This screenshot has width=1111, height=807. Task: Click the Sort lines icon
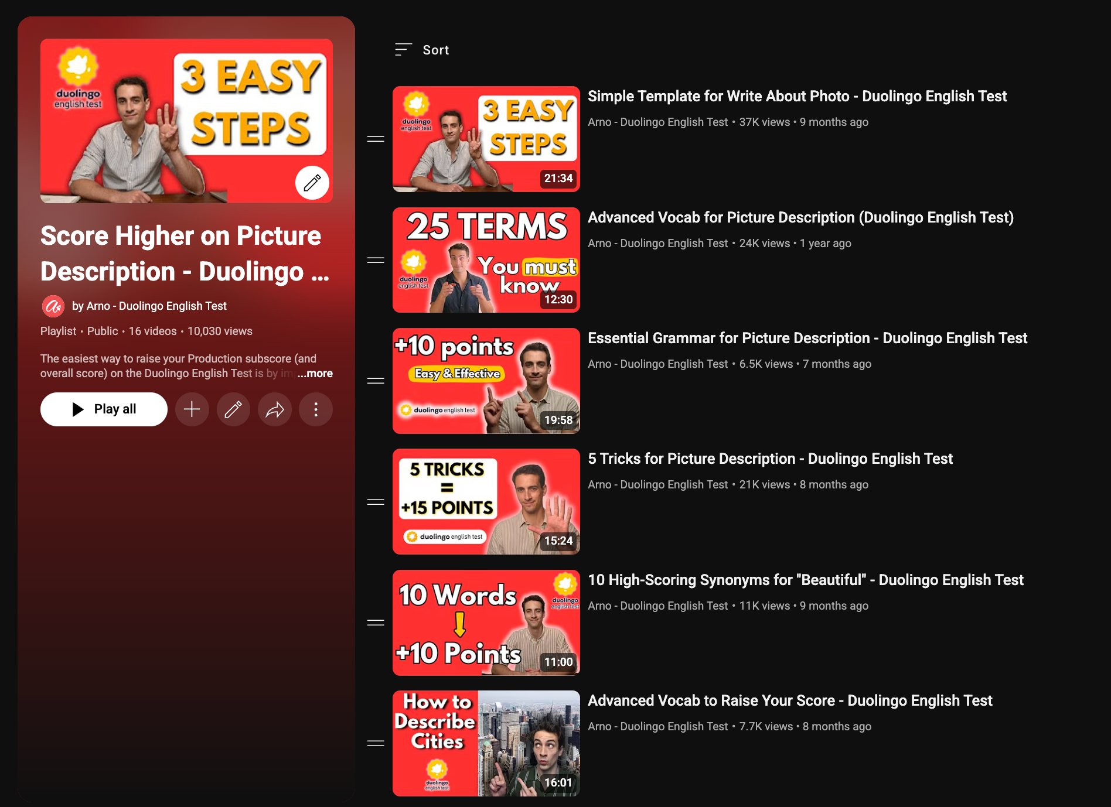point(403,50)
